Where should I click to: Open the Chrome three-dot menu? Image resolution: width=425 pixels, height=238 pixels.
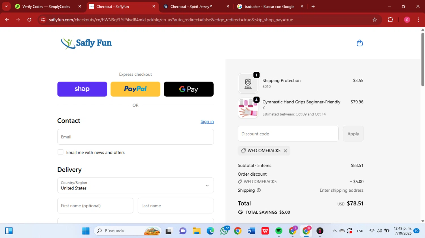click(x=418, y=20)
